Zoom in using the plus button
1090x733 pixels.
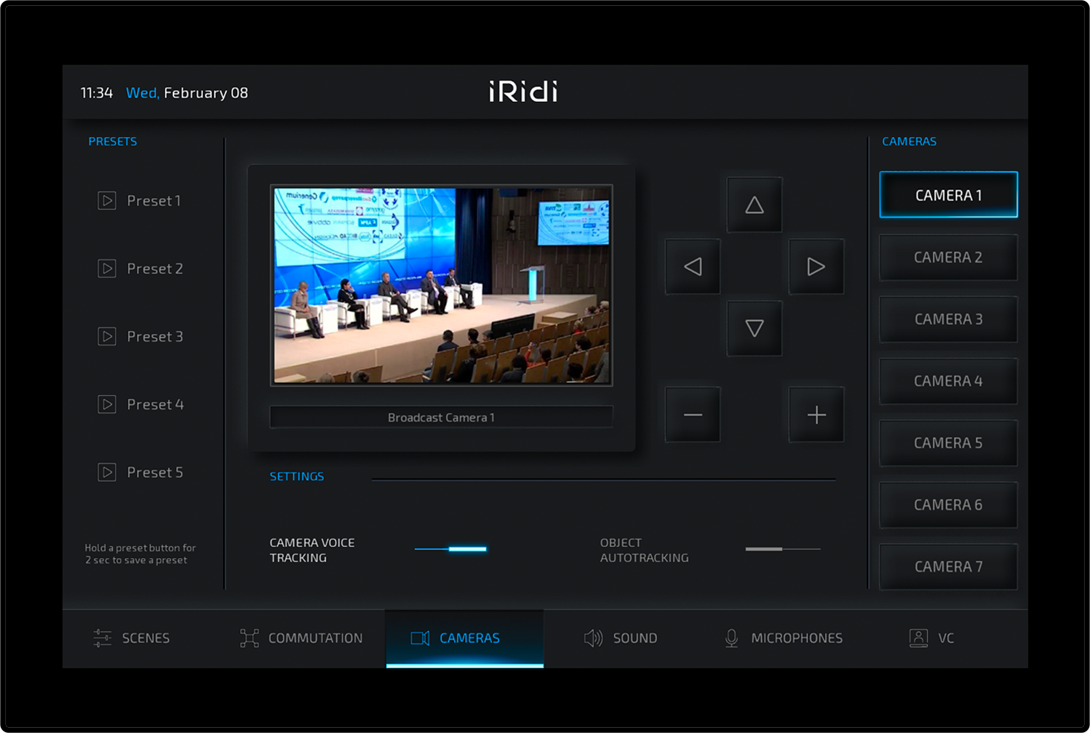816,414
